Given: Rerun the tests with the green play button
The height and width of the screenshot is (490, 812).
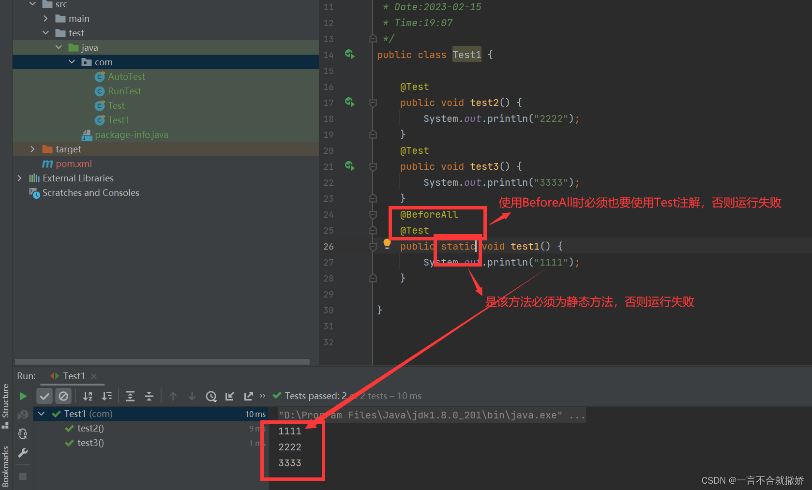Looking at the screenshot, I should [23, 396].
